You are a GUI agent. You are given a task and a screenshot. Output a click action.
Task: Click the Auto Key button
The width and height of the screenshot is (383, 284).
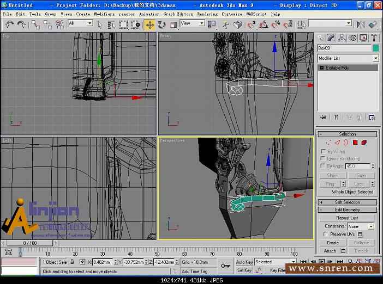tap(244, 262)
